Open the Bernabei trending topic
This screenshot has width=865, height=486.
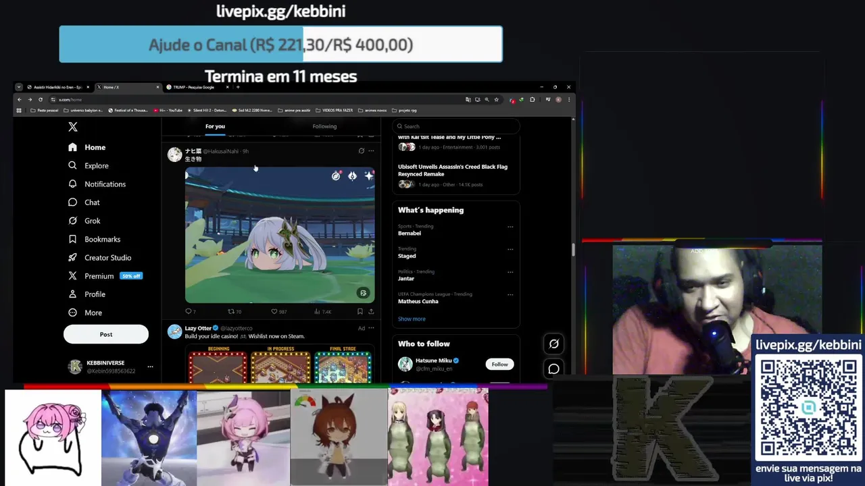point(410,233)
